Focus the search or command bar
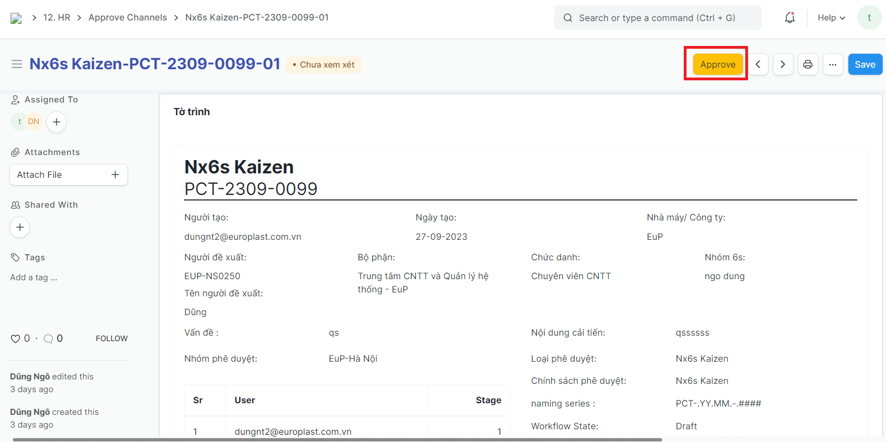Screen dimensions: 886x442 coord(657,18)
